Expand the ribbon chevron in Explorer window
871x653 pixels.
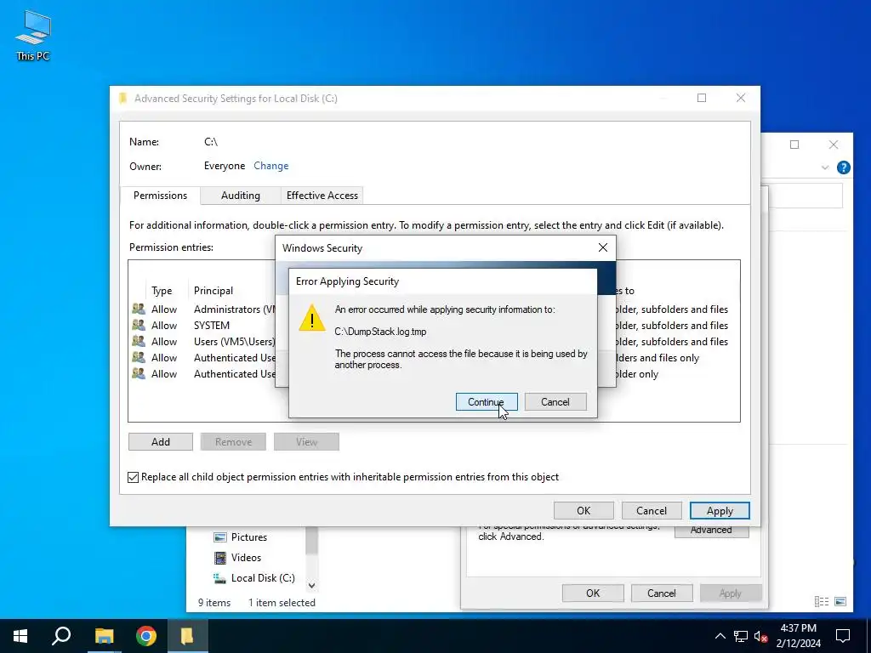825,168
